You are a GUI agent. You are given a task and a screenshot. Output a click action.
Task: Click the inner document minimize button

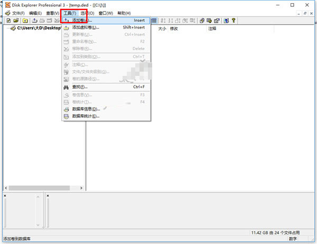[x=299, y=13]
